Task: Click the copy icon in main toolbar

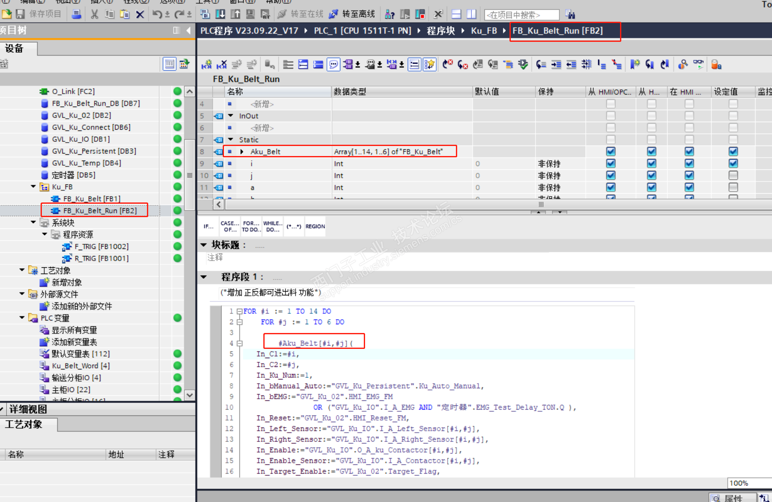Action: [110, 14]
